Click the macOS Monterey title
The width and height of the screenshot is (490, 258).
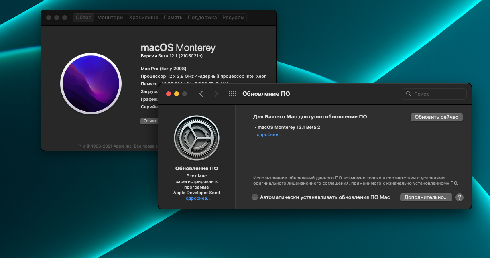pos(178,48)
